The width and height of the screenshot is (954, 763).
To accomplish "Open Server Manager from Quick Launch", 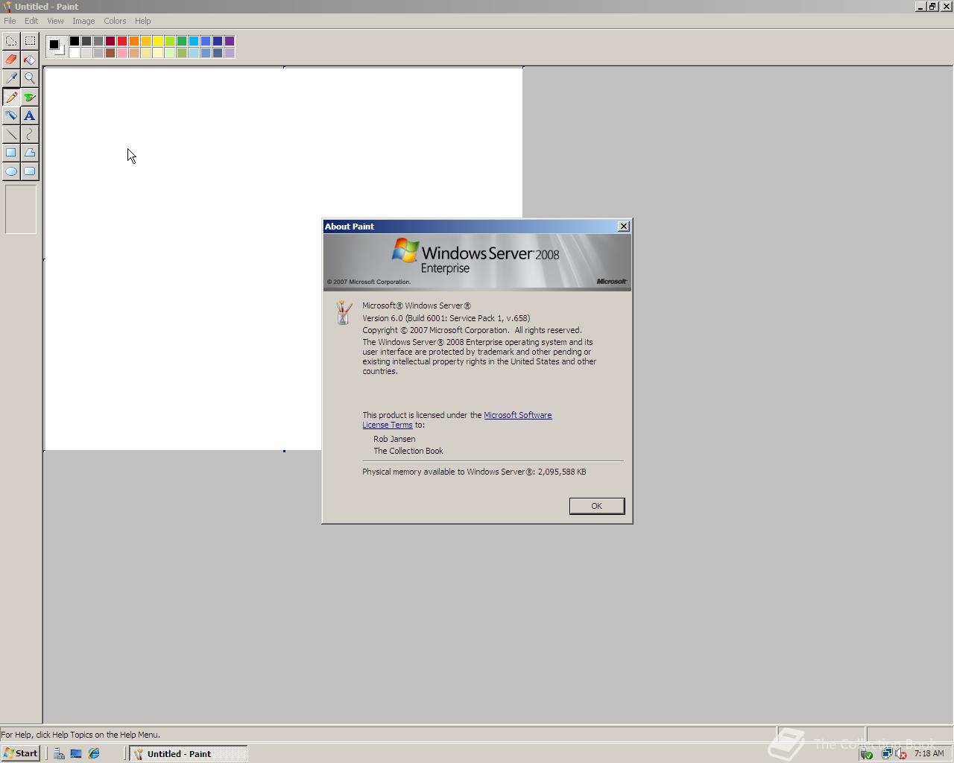I will [59, 754].
